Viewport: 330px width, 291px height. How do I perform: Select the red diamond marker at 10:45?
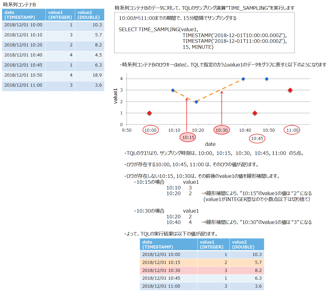pos(255,113)
